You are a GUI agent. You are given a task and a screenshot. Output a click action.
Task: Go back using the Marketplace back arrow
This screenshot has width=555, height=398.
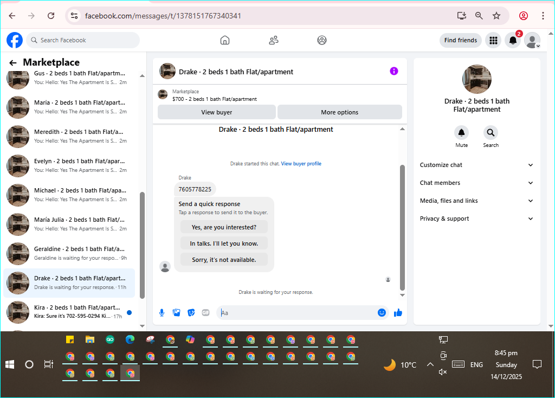(13, 63)
